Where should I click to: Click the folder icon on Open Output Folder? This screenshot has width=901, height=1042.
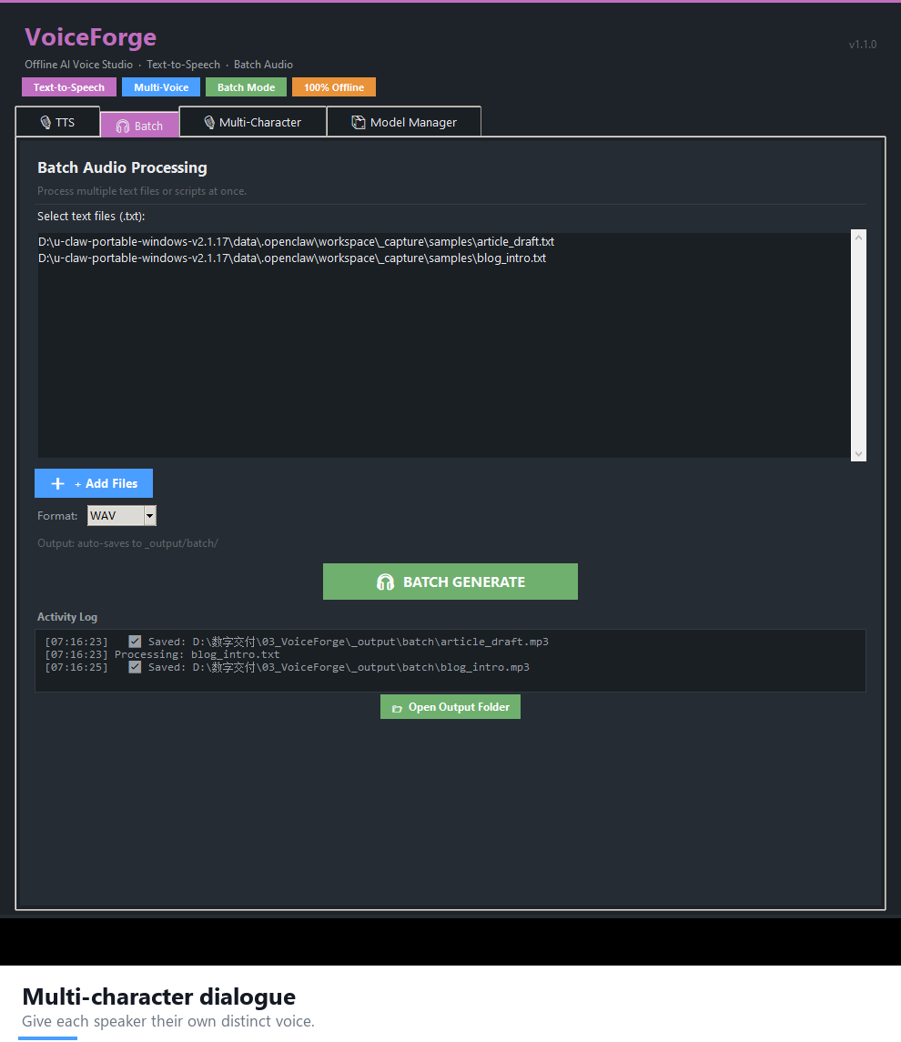click(x=397, y=708)
